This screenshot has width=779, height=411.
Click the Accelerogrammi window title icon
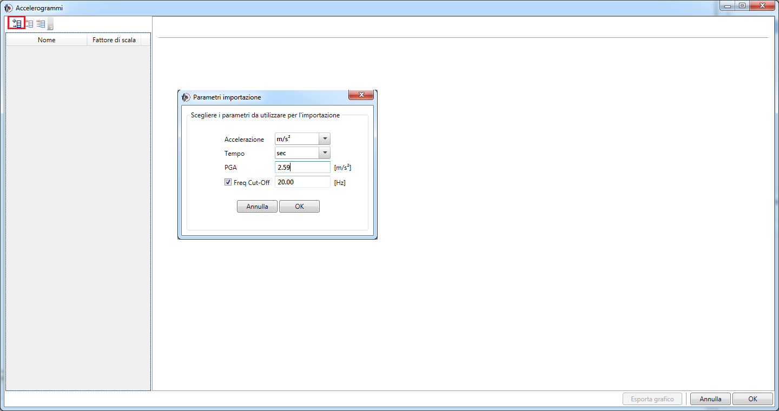point(9,8)
